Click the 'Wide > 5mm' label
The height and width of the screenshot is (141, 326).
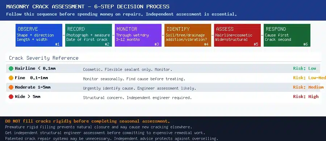(28, 97)
